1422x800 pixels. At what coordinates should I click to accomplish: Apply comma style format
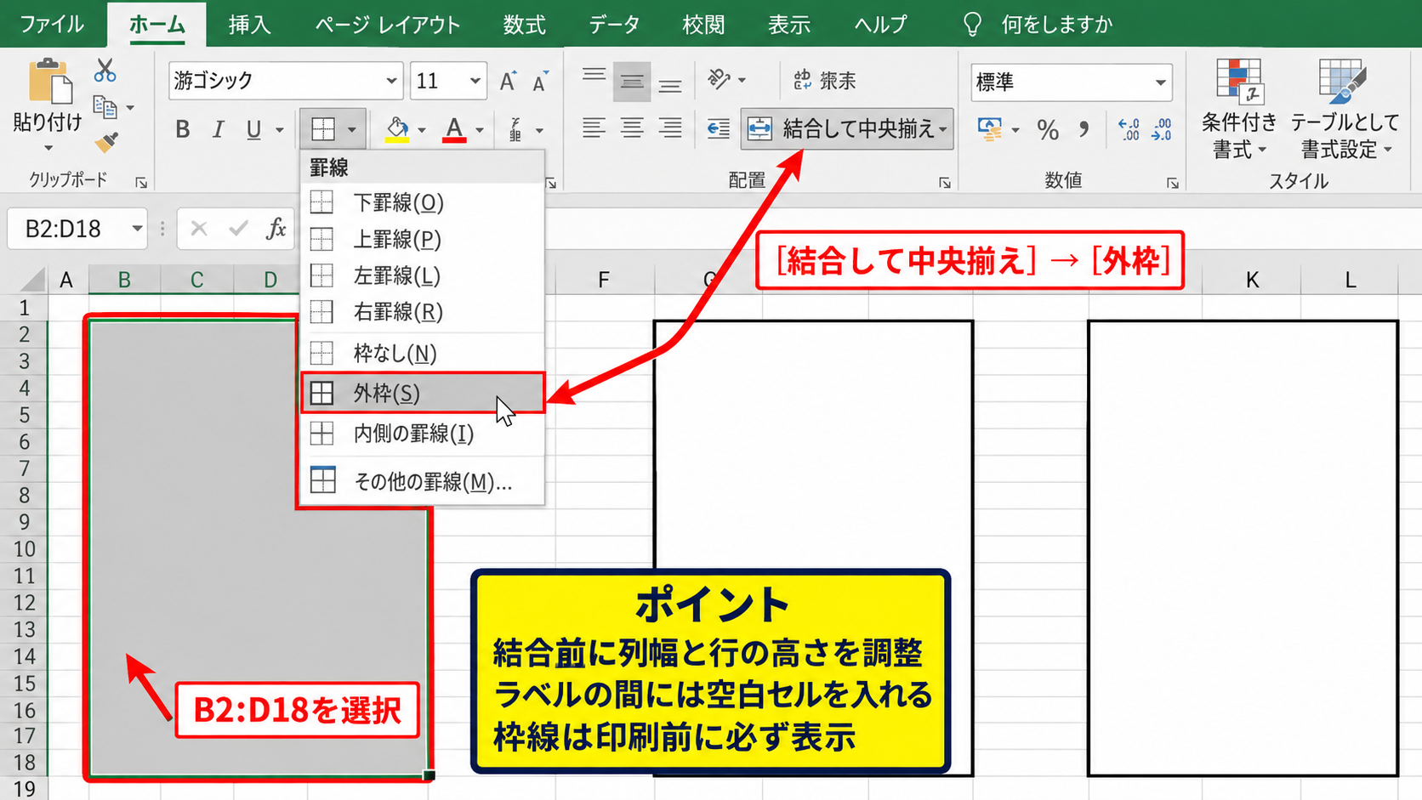coord(1084,129)
